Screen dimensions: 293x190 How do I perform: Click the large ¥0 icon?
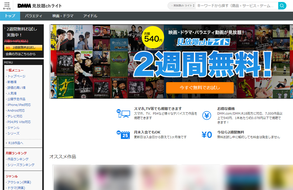coord(207,134)
